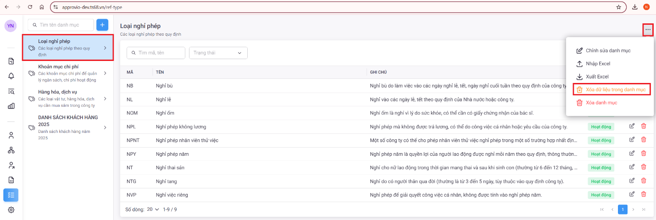The width and height of the screenshot is (656, 220).
Task: Delete the Nghỉ việc riêng row
Action: [644, 195]
